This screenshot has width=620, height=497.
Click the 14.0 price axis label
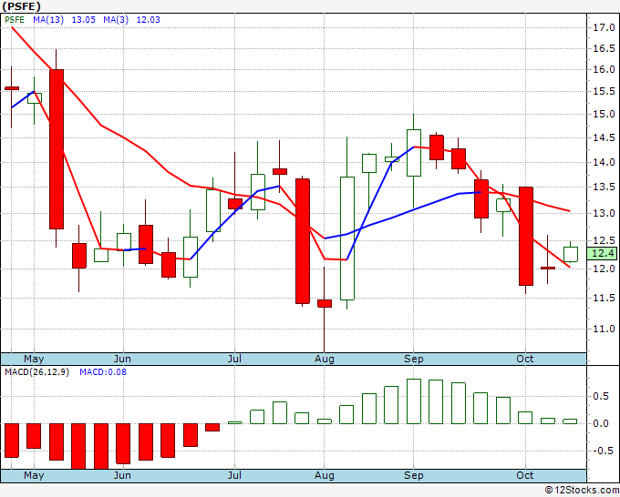(x=604, y=162)
